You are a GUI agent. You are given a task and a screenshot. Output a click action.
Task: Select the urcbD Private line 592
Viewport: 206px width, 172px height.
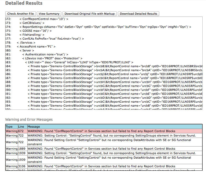tap(115, 98)
